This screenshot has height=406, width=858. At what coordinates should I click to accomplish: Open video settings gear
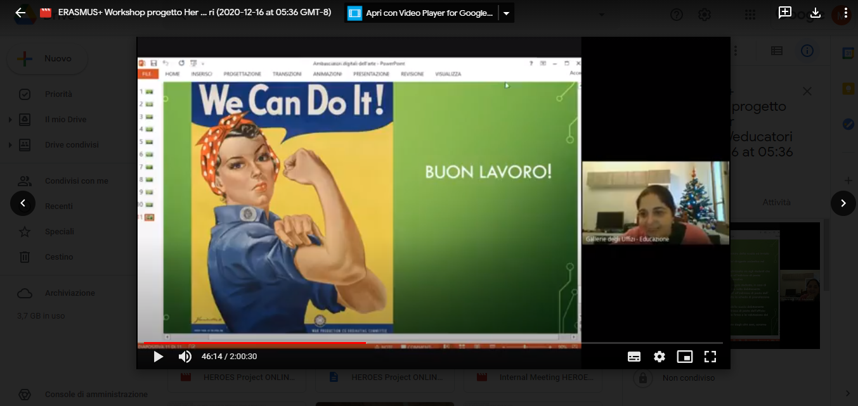pos(660,357)
